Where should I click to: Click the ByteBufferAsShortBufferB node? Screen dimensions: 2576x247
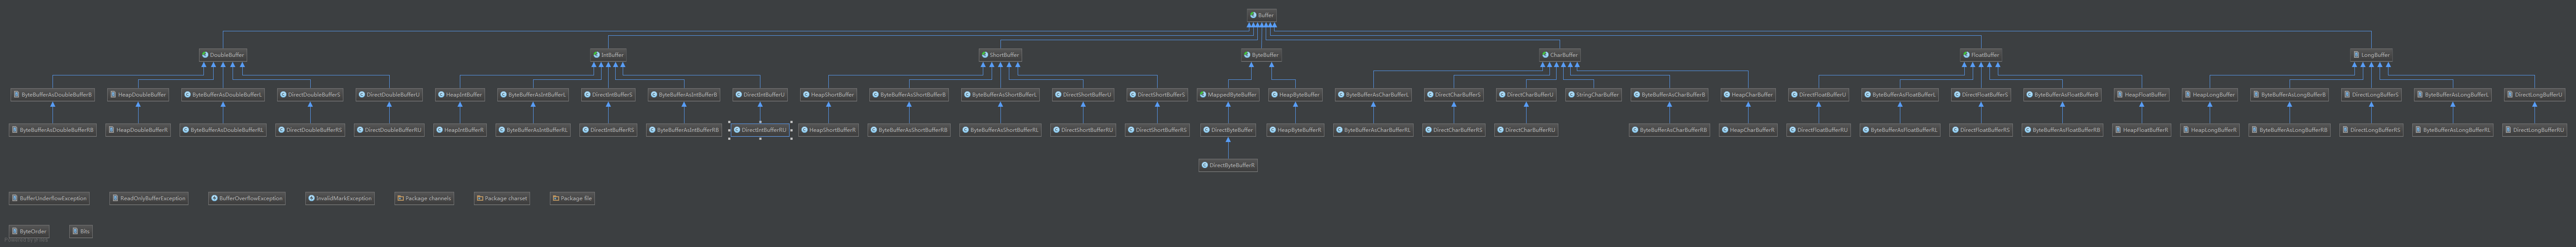(909, 95)
